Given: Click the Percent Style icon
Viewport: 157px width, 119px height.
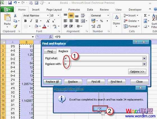Looking at the screenshot, I should pyautogui.click(x=101, y=21).
